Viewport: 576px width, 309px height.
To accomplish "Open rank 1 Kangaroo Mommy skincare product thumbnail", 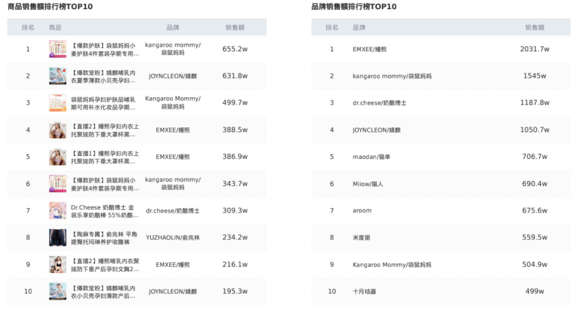I will coord(58,49).
